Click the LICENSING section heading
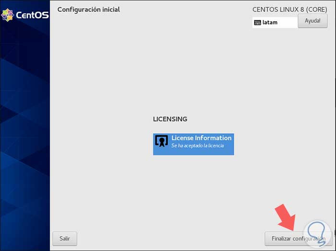 coord(170,119)
